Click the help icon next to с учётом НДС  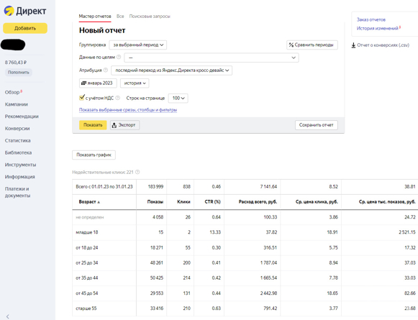(117, 98)
